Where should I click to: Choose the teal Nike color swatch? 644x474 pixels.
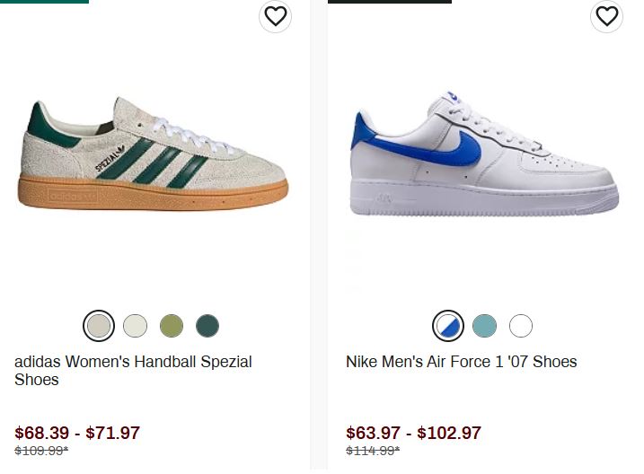(x=484, y=326)
